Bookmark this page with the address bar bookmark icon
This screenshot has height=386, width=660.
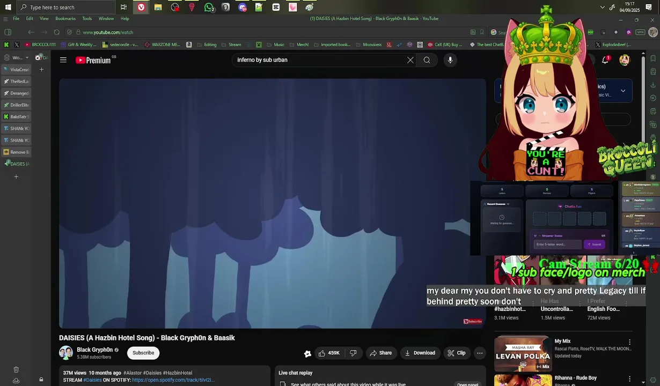click(x=482, y=32)
